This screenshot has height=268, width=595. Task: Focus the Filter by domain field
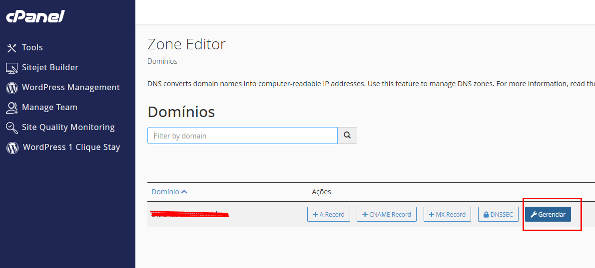pyautogui.click(x=242, y=135)
